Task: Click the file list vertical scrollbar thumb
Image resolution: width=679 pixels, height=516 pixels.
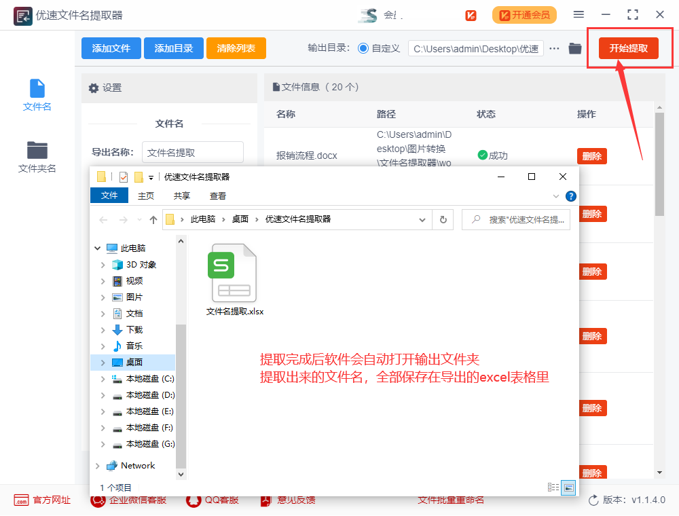Action: tap(659, 164)
